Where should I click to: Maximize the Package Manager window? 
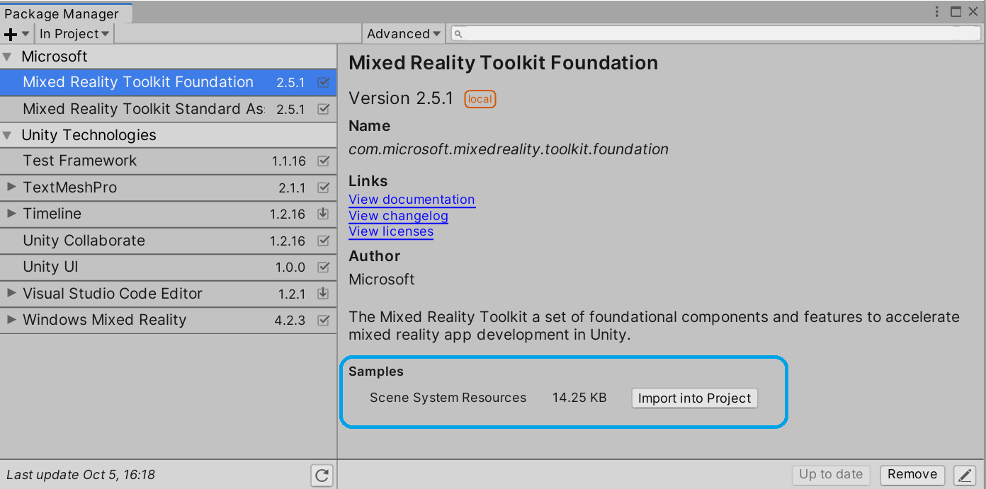tap(956, 11)
